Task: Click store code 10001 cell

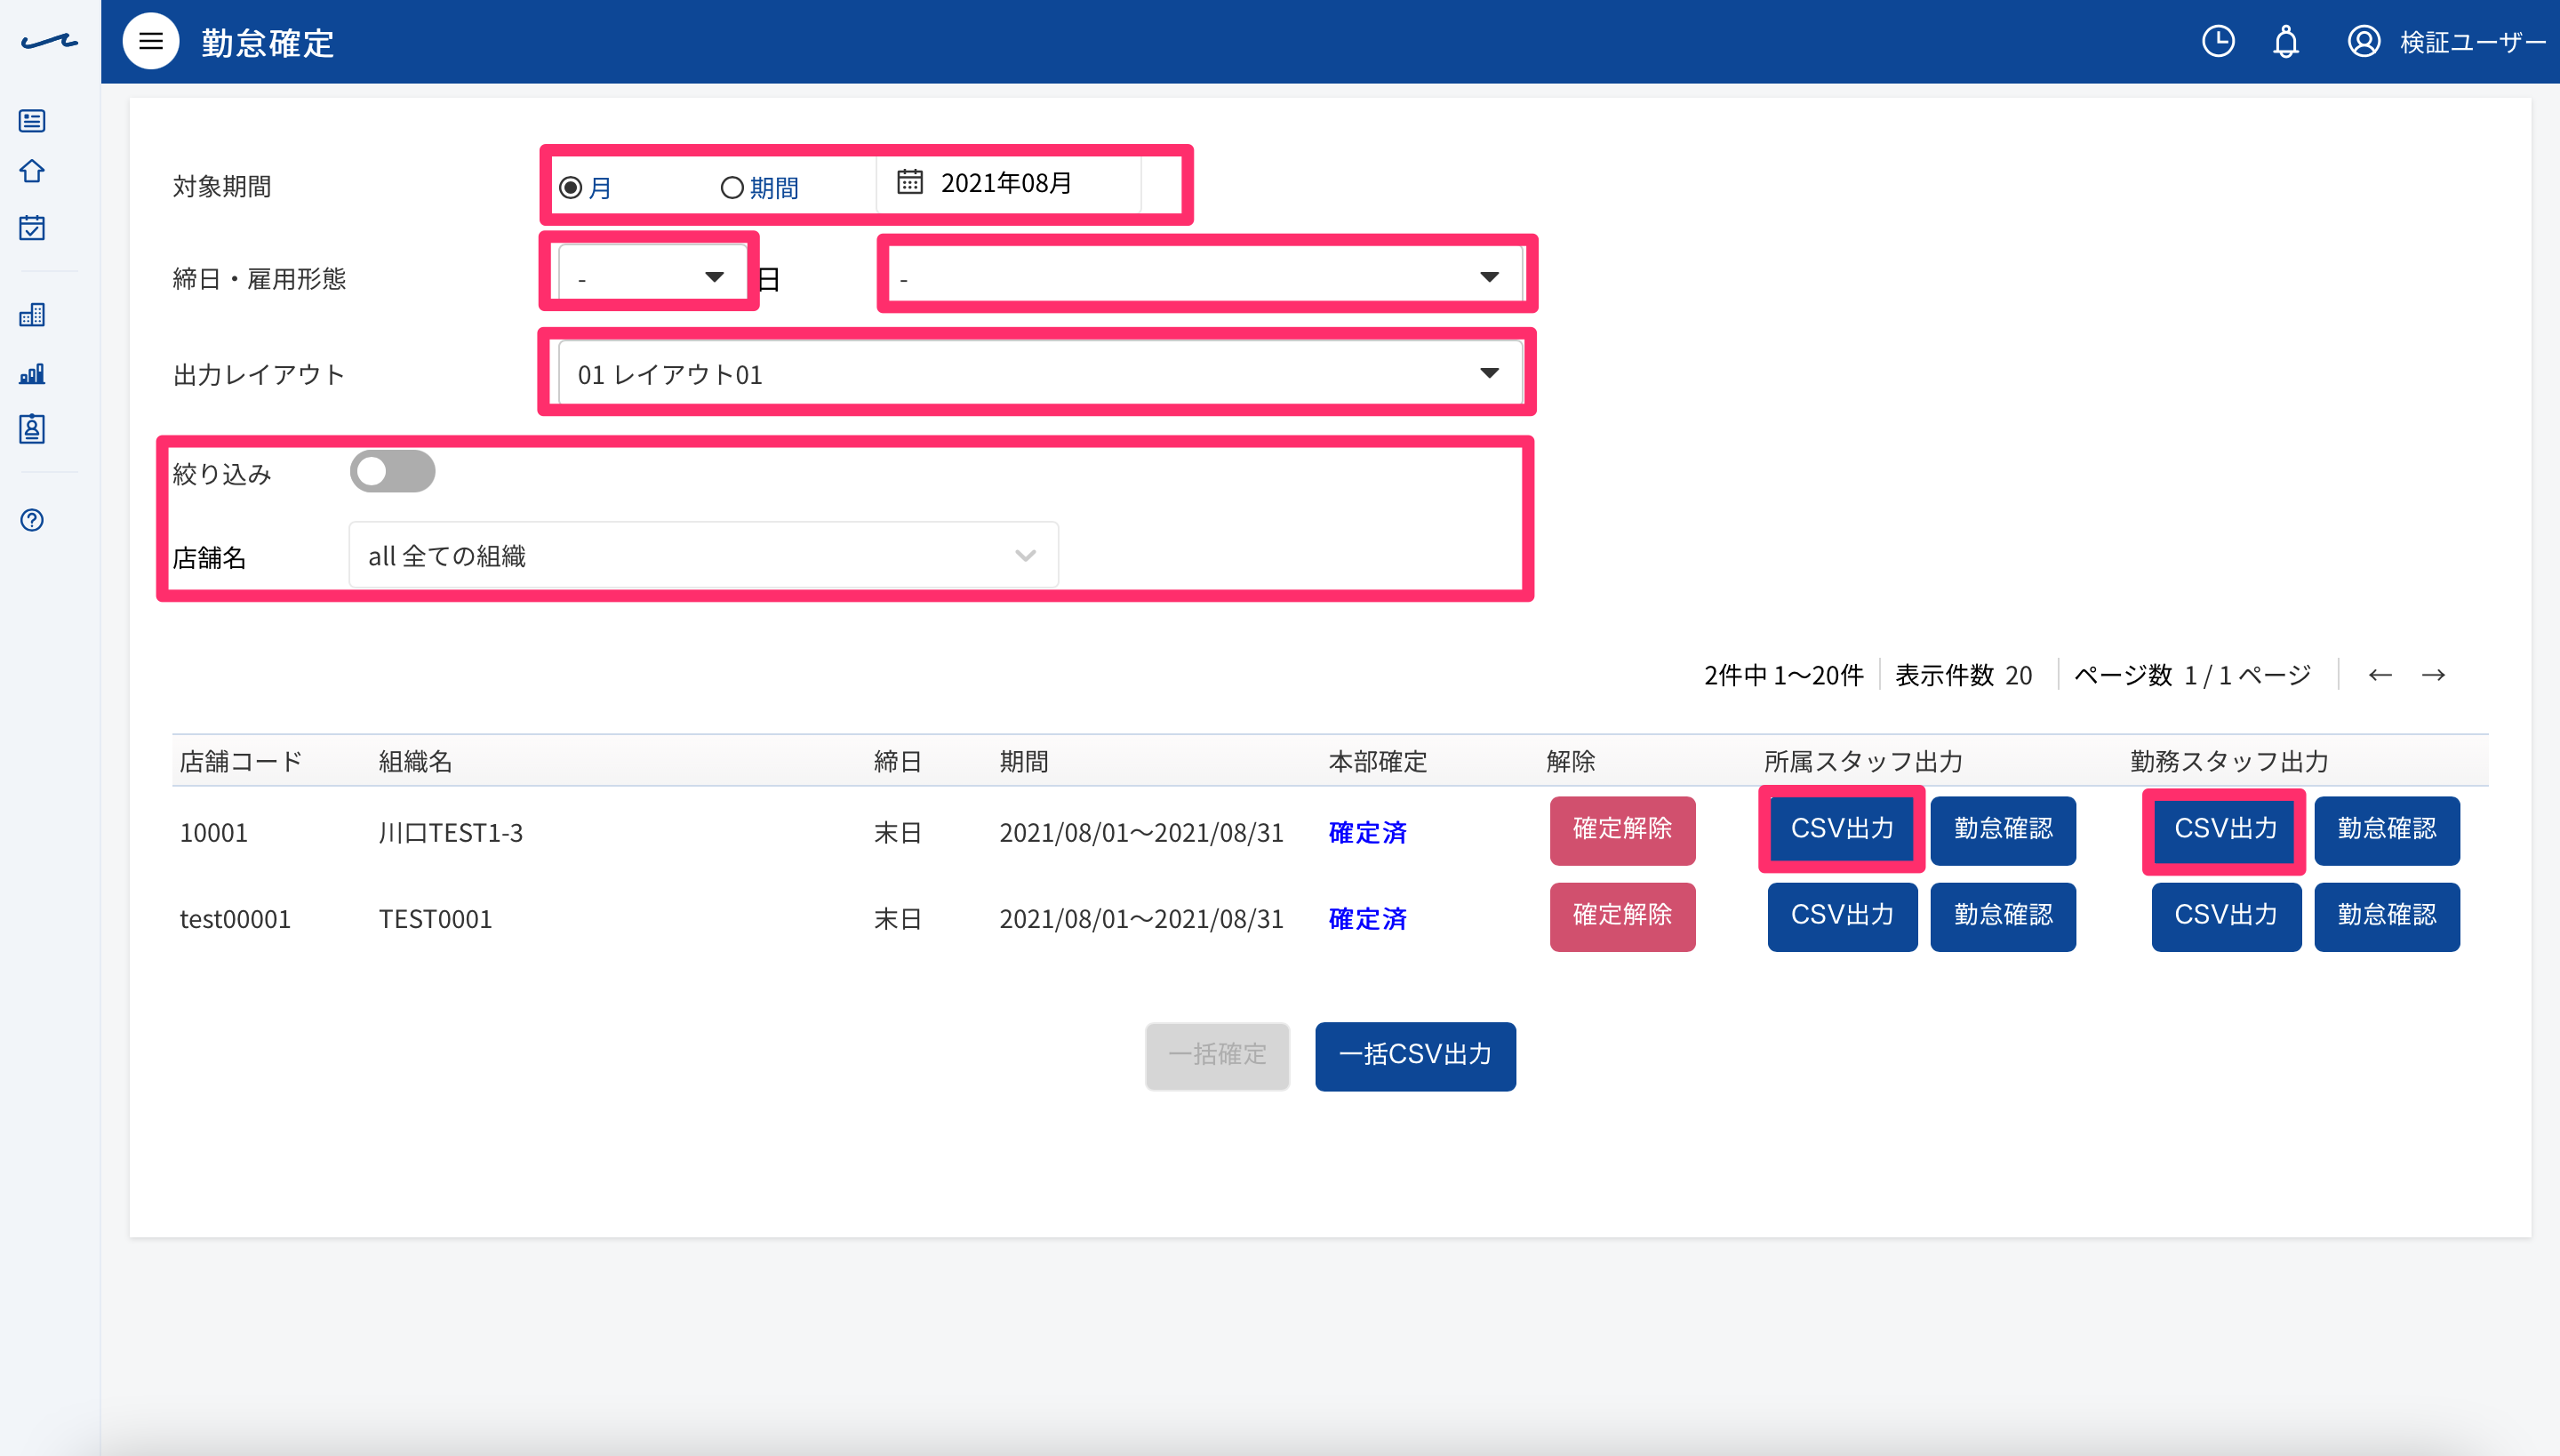Action: pyautogui.click(x=214, y=832)
